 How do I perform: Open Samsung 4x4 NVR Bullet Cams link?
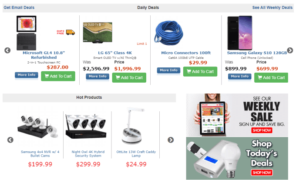[40, 154]
